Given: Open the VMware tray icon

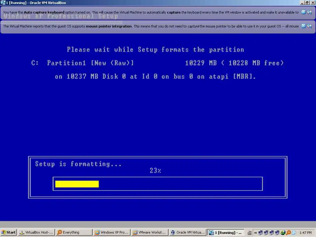Looking at the screenshot, I should click(294, 233).
